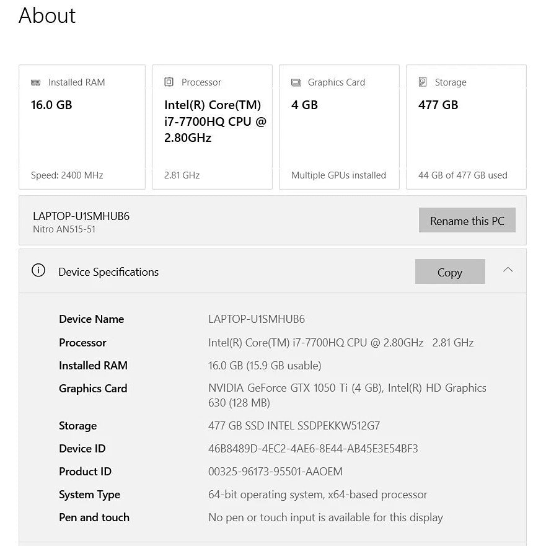Image resolution: width=546 pixels, height=546 pixels.
Task: Click the Nitro AN515-51 model label
Action: 64,229
